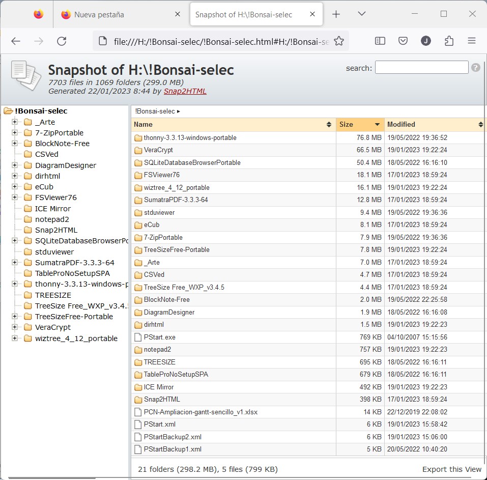Screen dimensions: 487x480
Task: Toggle reader view icon in address bar
Action: [380, 41]
